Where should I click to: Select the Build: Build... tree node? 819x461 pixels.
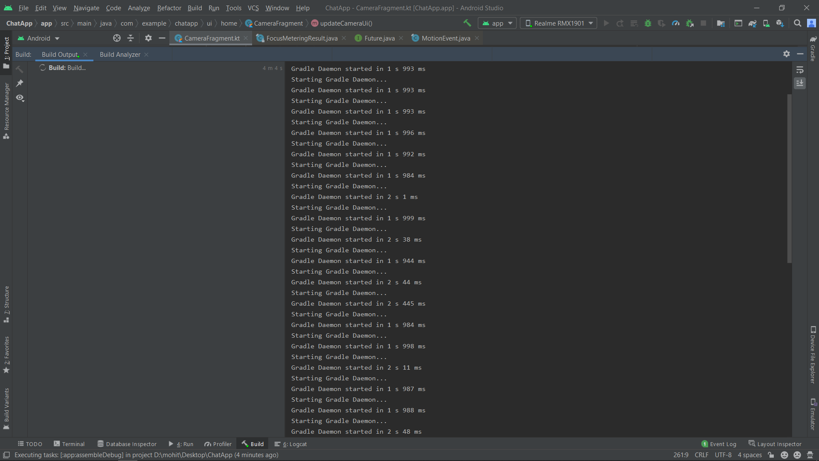click(x=67, y=67)
